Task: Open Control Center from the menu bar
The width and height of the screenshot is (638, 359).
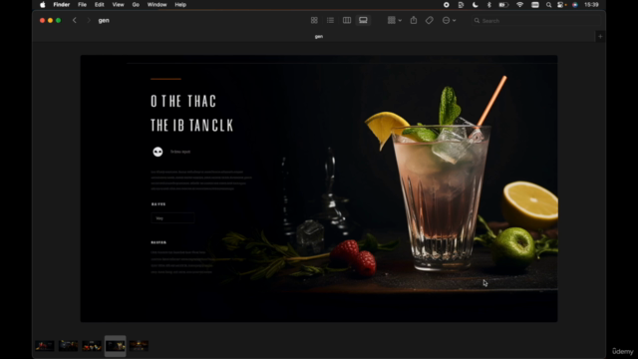Action: (561, 5)
